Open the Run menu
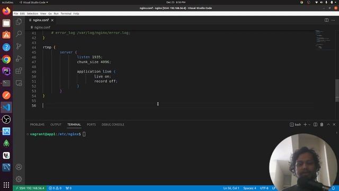The height and width of the screenshot is (191, 339). coord(56,13)
